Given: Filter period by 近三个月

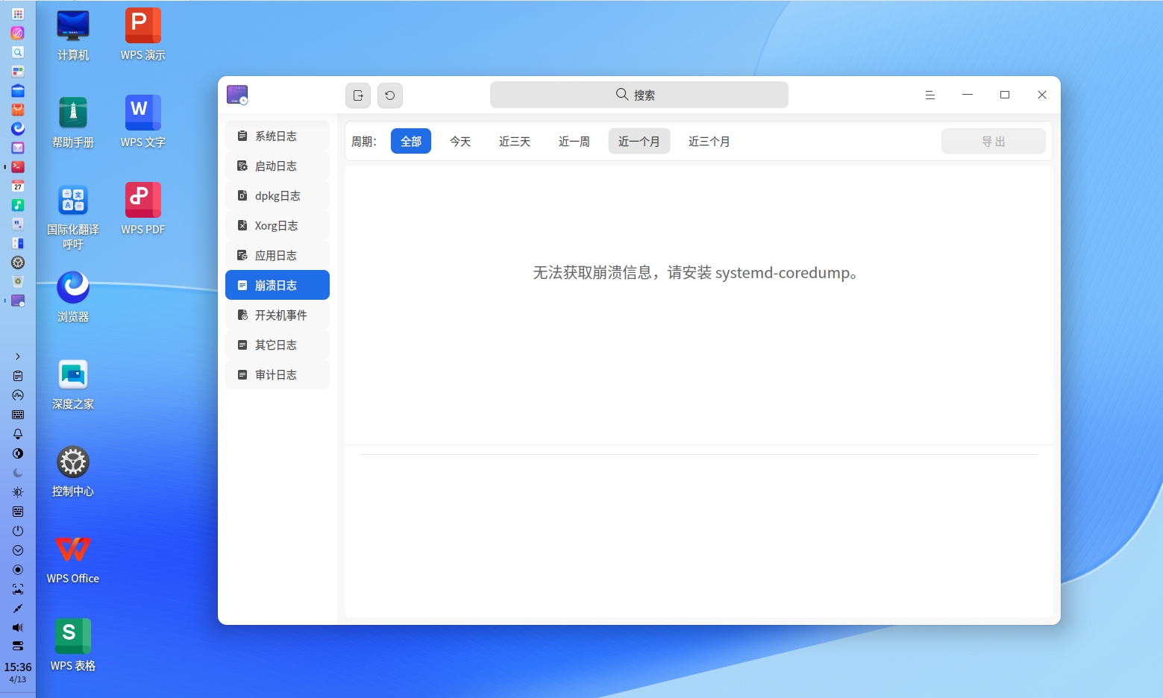Looking at the screenshot, I should pos(709,141).
